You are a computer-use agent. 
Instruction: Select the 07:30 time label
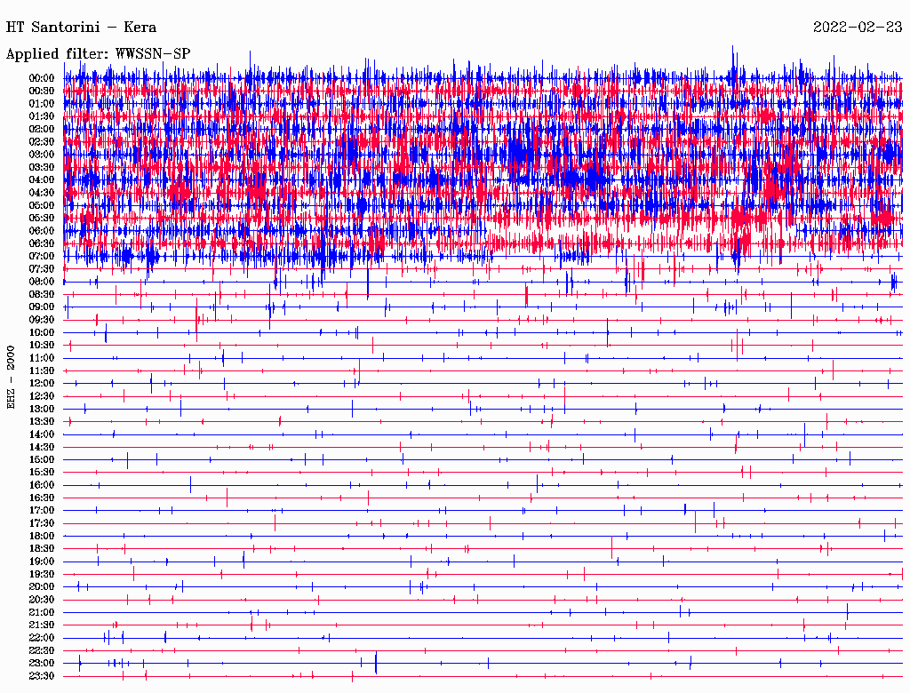coord(42,269)
